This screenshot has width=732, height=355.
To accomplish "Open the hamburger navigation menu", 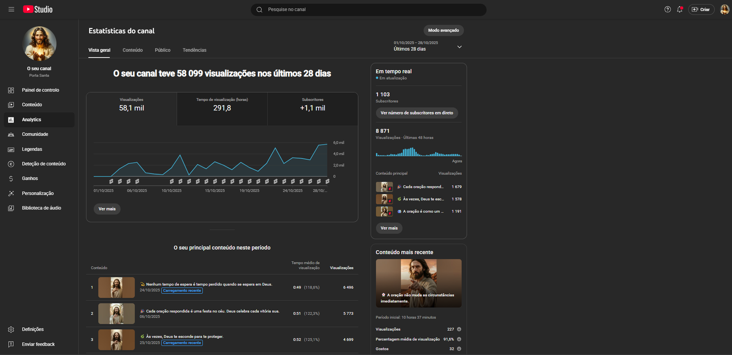I will coord(11,9).
